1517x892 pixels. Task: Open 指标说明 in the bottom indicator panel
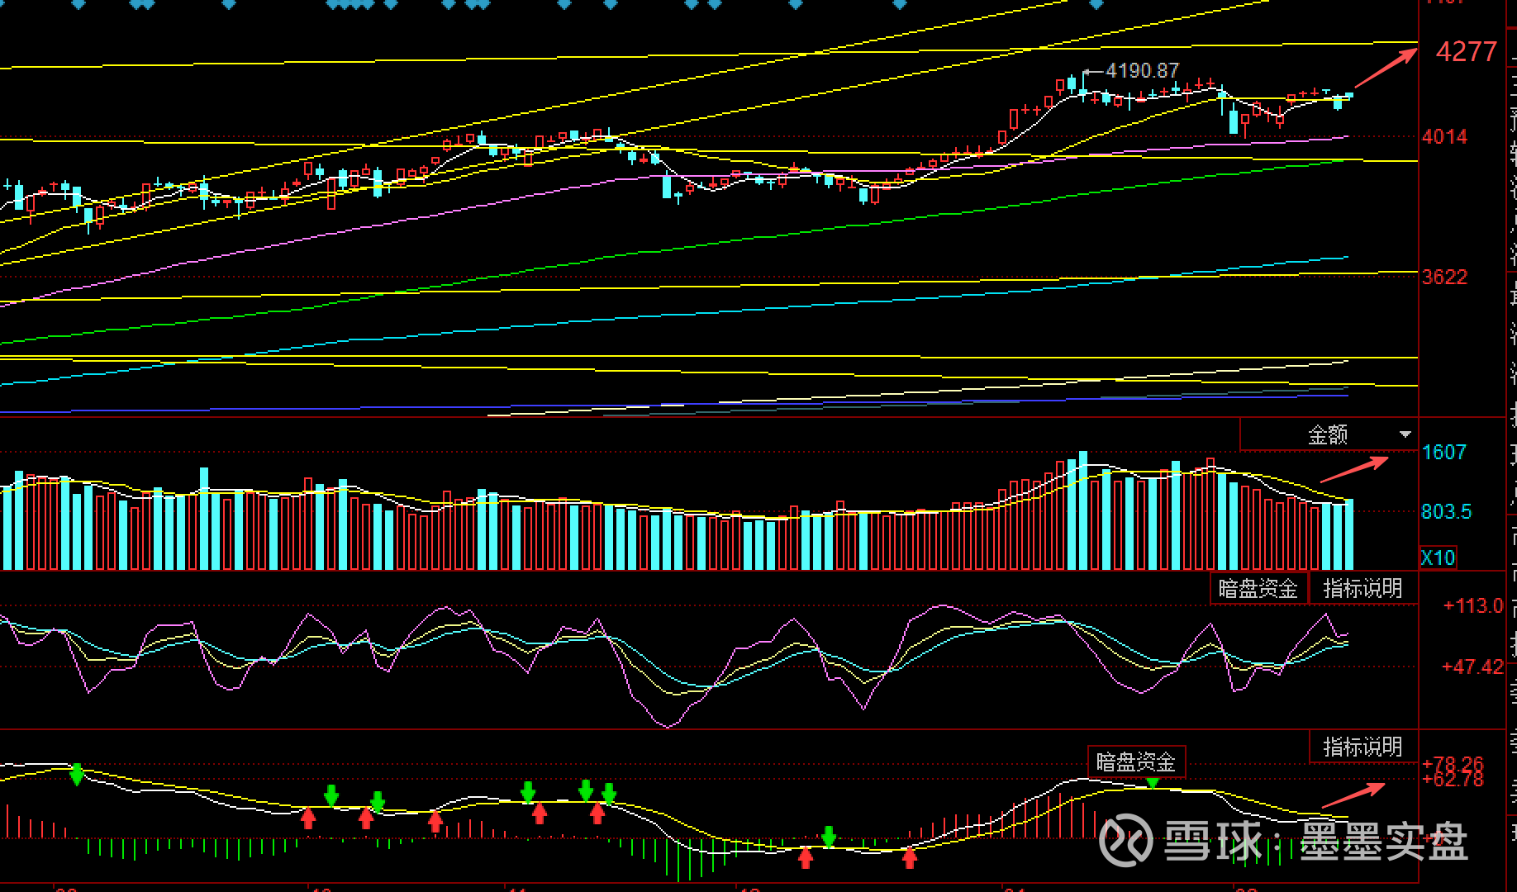point(1362,747)
